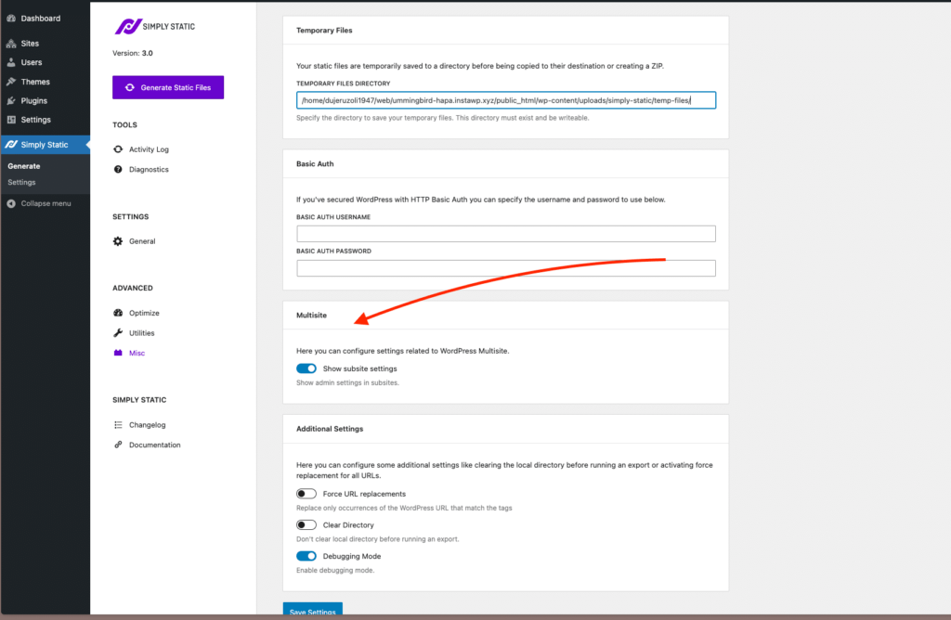Click Basic Auth Username field
Viewport: 951px width, 620px height.
point(506,233)
